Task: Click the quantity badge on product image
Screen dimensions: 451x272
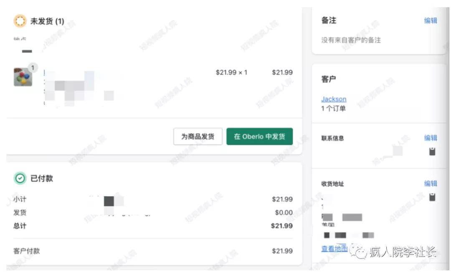Action: (33, 67)
